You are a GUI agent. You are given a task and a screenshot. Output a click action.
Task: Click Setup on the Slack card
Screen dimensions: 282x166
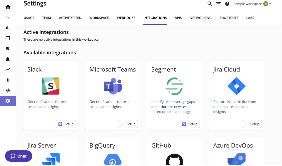[x=66, y=124]
